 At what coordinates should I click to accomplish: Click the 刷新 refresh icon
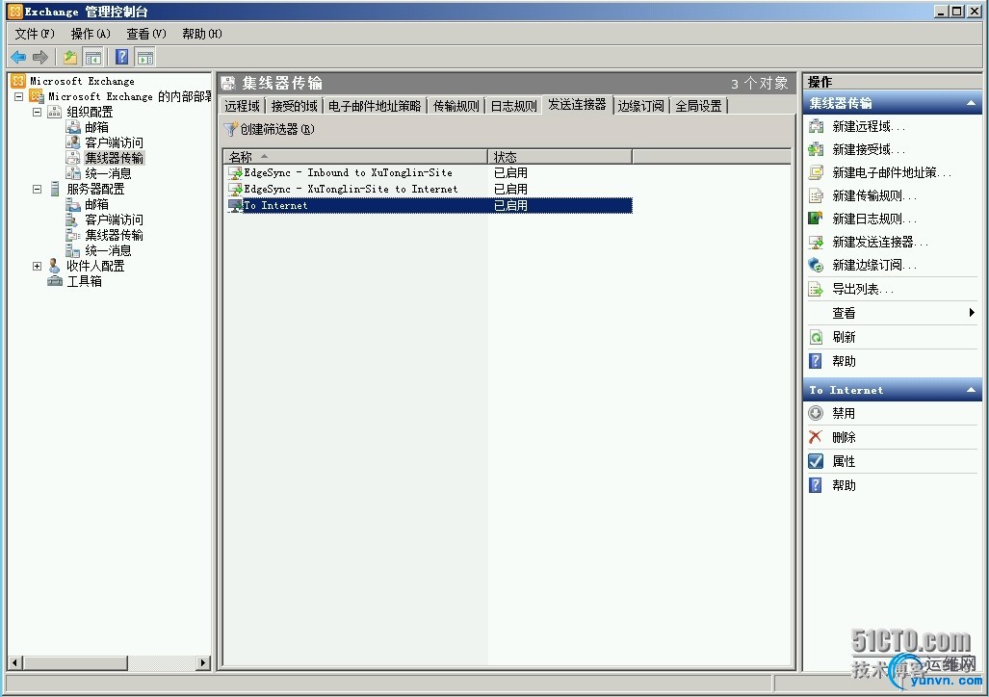point(817,337)
